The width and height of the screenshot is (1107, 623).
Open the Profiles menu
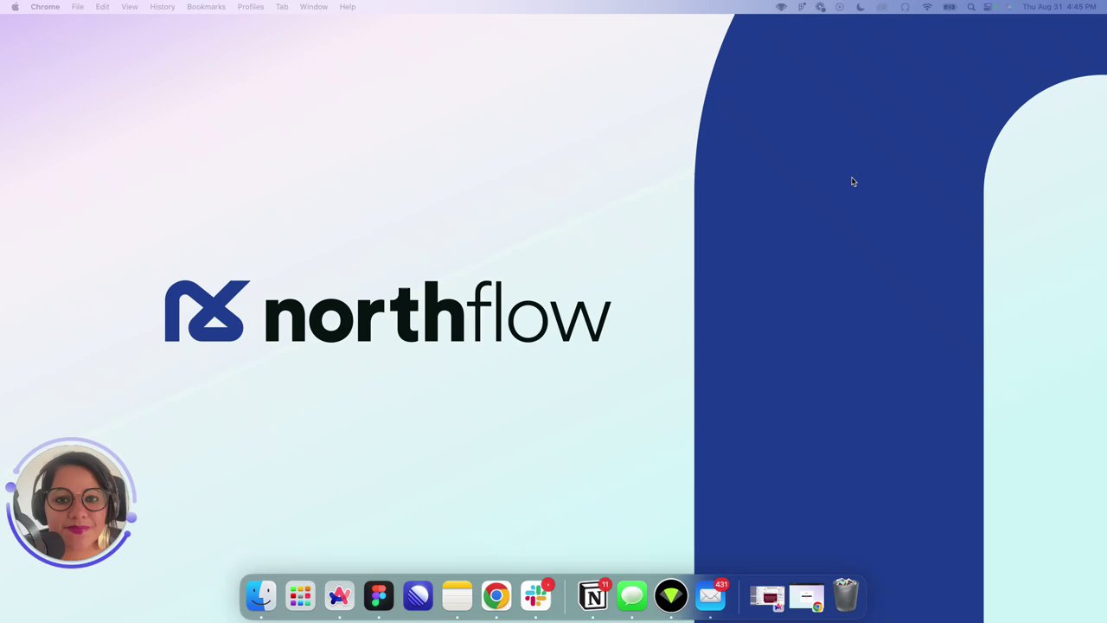coord(251,7)
